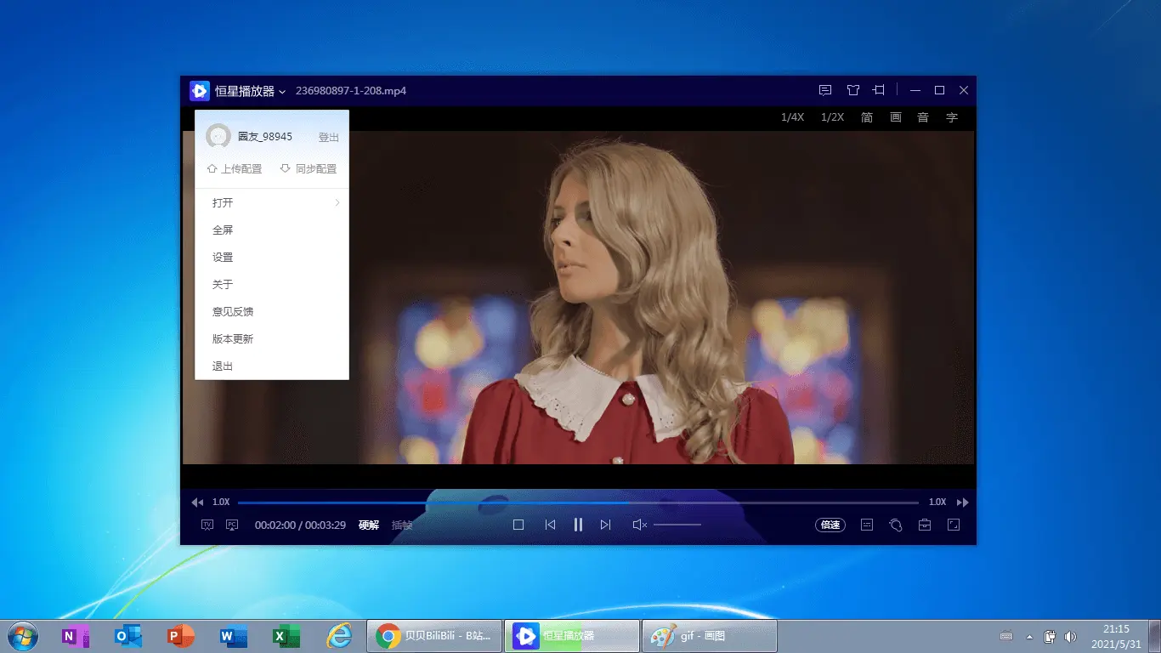Click slow-down rewind arrows icon

coord(197,503)
